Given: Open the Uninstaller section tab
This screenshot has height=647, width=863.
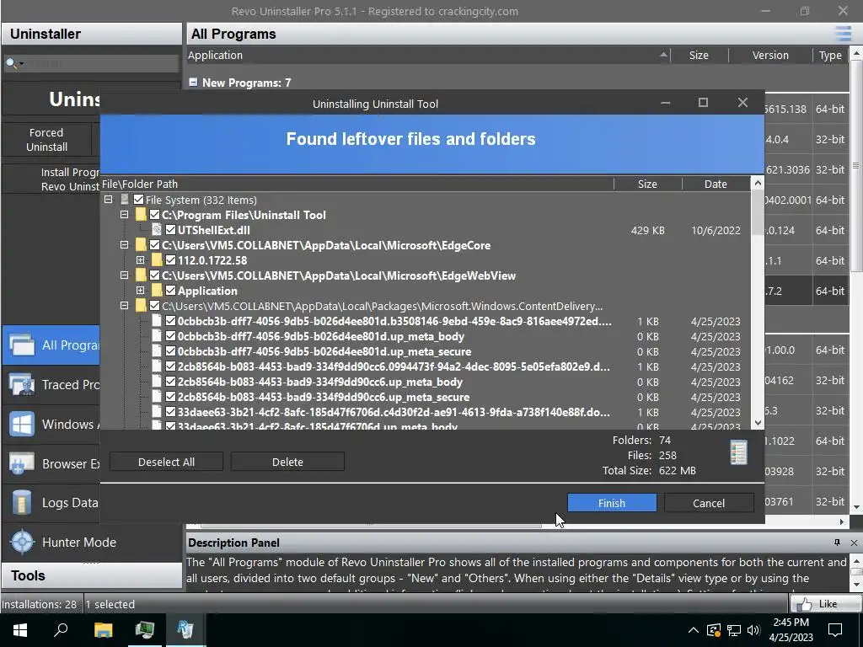Looking at the screenshot, I should click(x=91, y=34).
